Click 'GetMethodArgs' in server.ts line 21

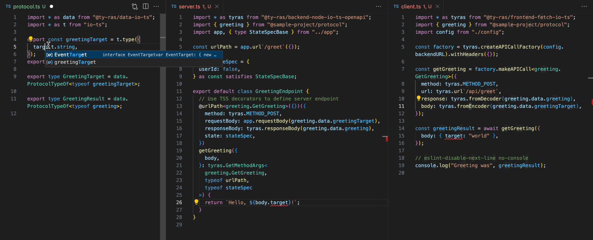point(245,165)
